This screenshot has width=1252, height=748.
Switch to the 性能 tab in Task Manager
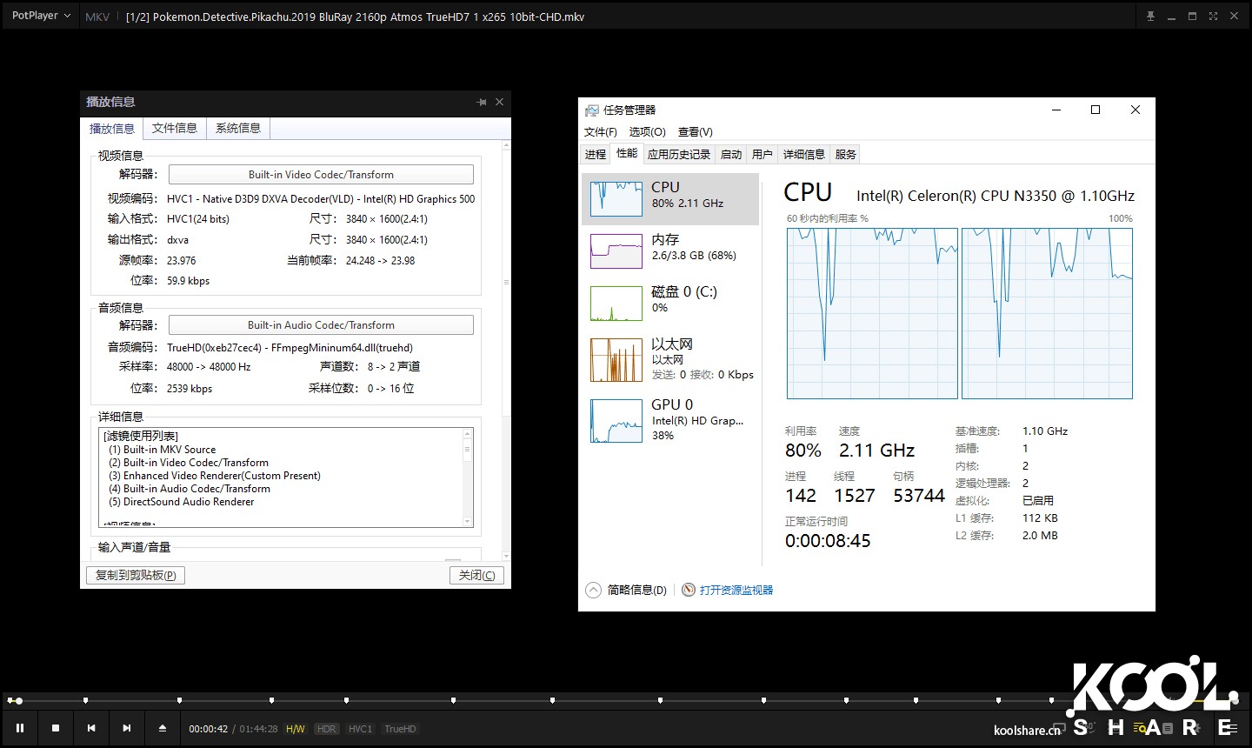point(627,154)
